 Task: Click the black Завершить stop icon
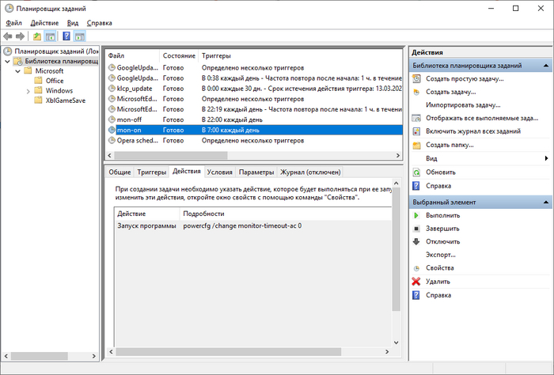(416, 229)
